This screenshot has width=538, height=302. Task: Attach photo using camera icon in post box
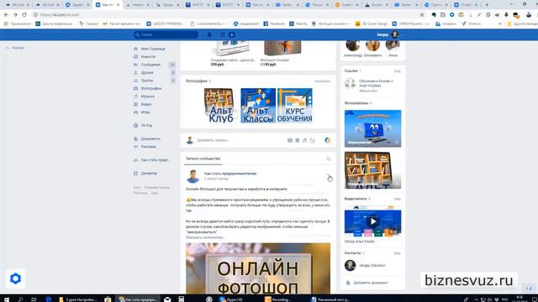(x=290, y=140)
